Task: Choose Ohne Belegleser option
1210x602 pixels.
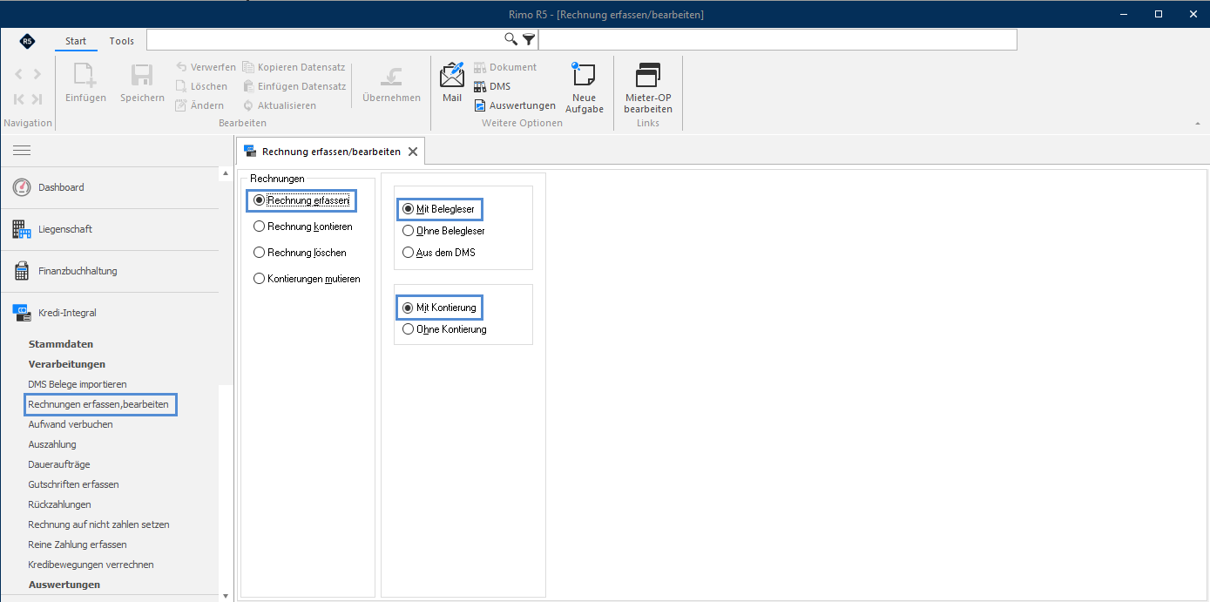Action: point(443,231)
